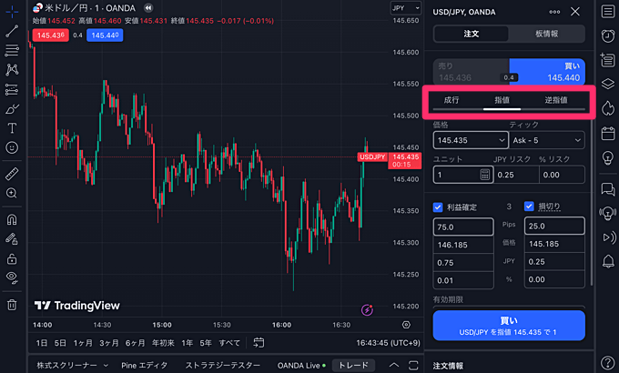Open the ideas lightbulb icon
This screenshot has width=619, height=373.
click(x=608, y=158)
